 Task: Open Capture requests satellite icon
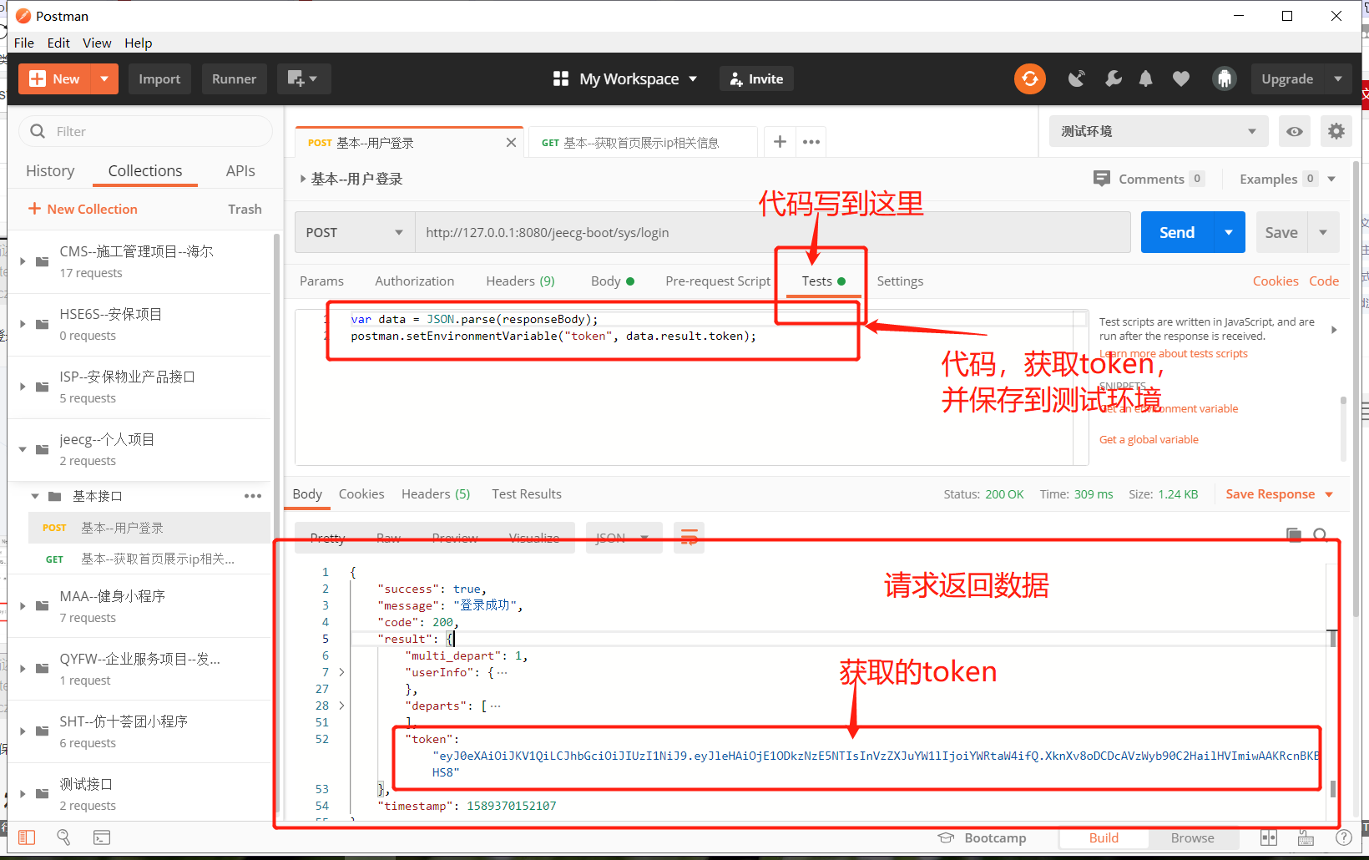point(1076,78)
